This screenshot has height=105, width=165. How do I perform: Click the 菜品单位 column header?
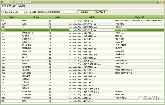59,17
